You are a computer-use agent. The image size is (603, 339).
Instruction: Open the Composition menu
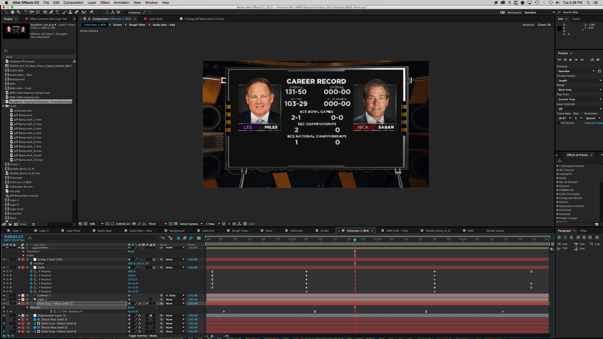pyautogui.click(x=73, y=3)
